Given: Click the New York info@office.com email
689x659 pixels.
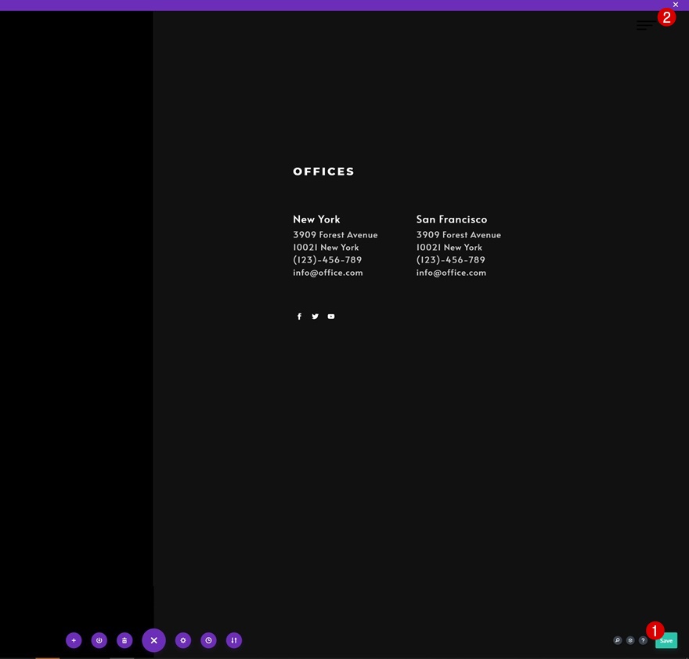Looking at the screenshot, I should (x=328, y=273).
